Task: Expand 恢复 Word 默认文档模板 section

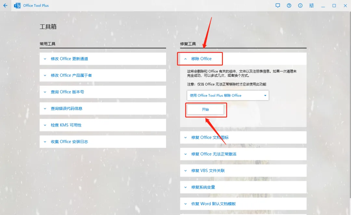Action: pos(243,204)
